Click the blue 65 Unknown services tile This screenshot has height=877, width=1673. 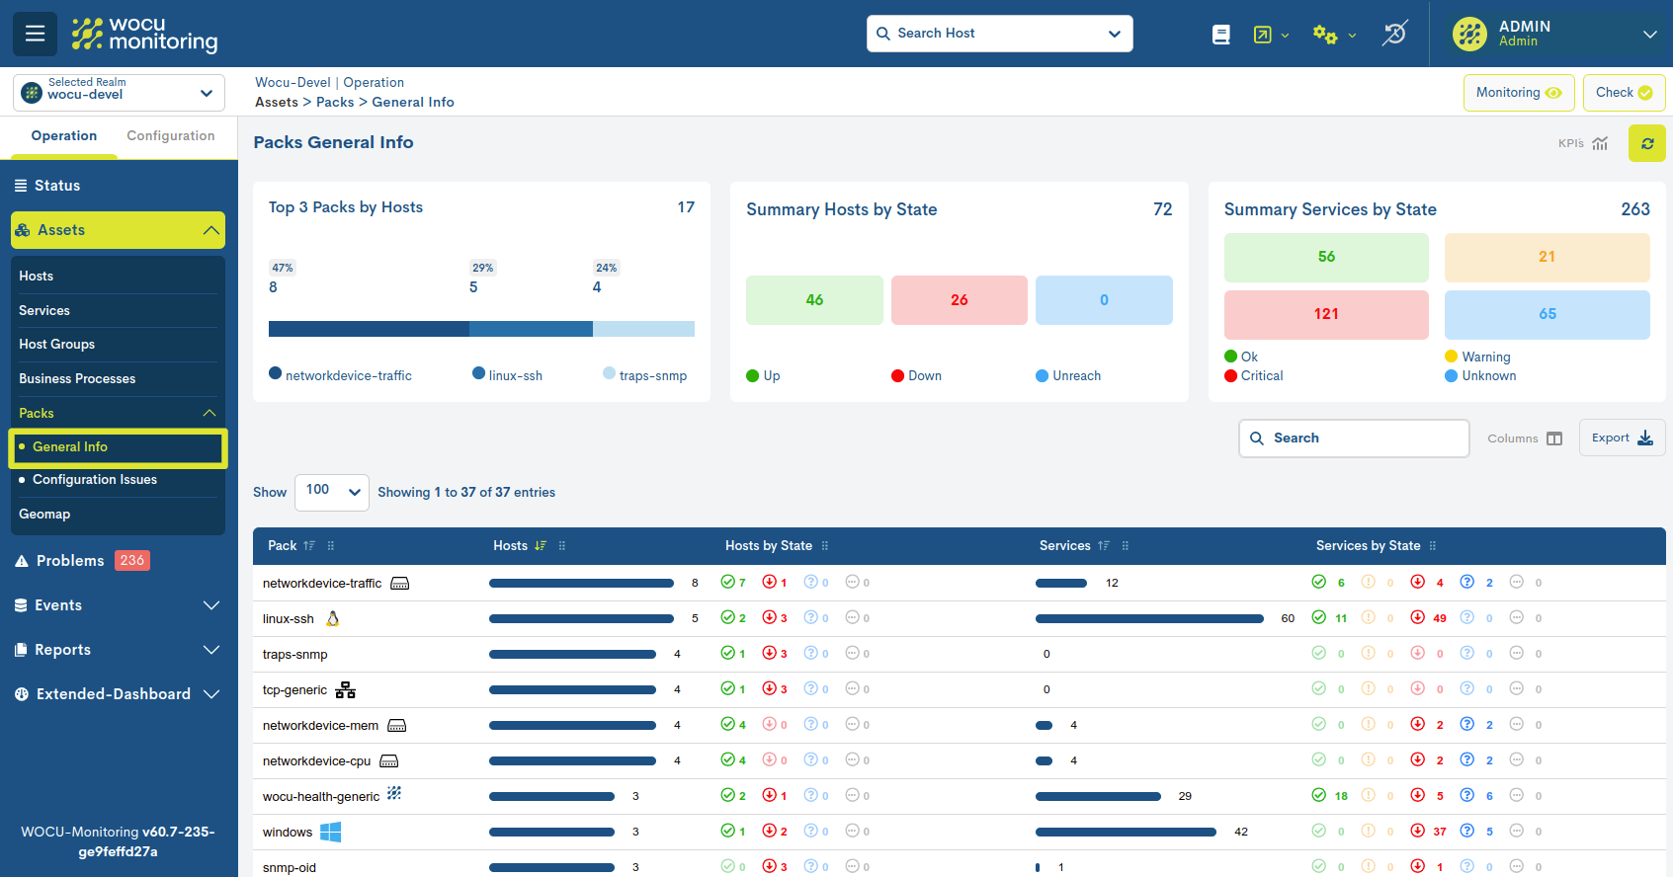[1548, 314]
